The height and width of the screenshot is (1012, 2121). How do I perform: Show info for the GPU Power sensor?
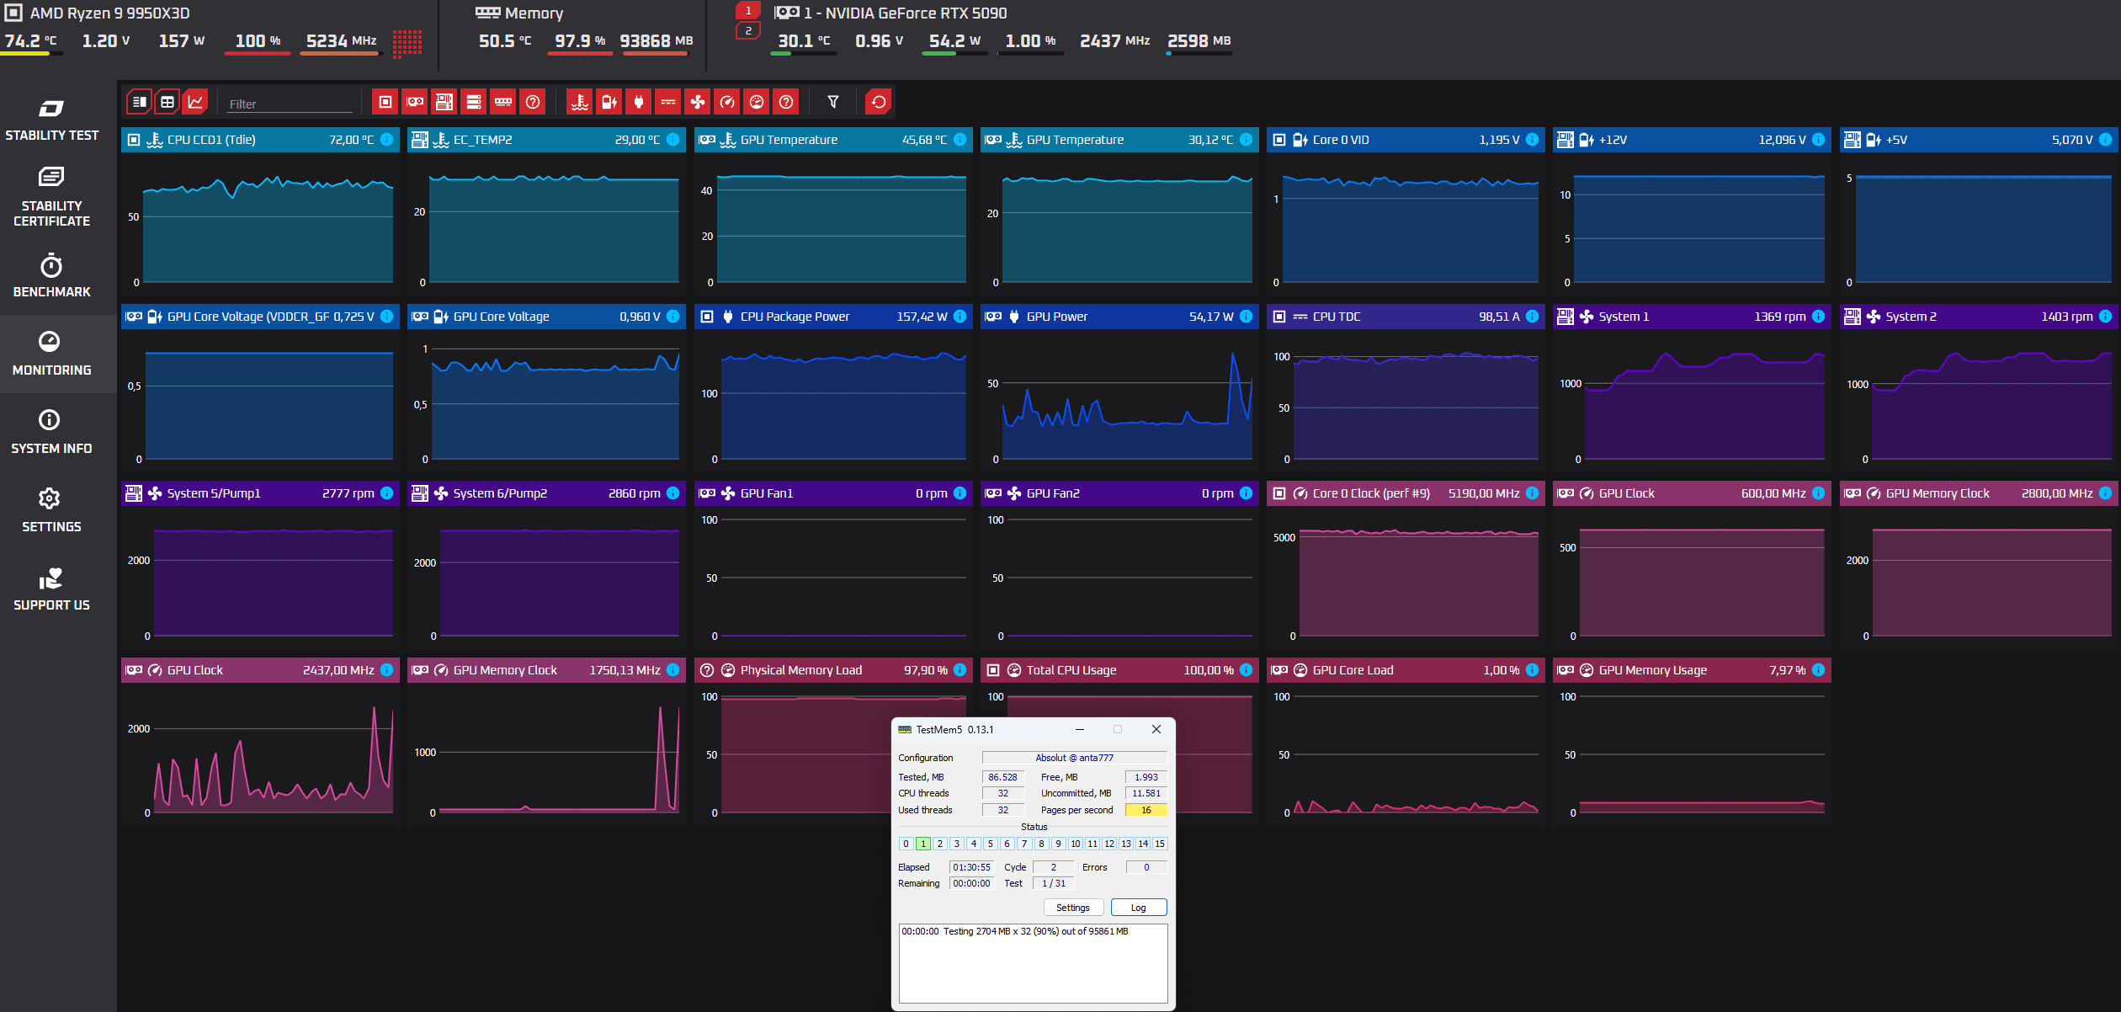coord(1246,317)
